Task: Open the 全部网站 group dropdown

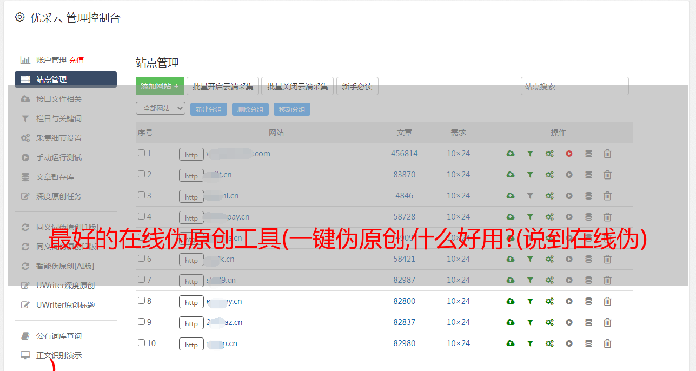Action: tap(161, 109)
